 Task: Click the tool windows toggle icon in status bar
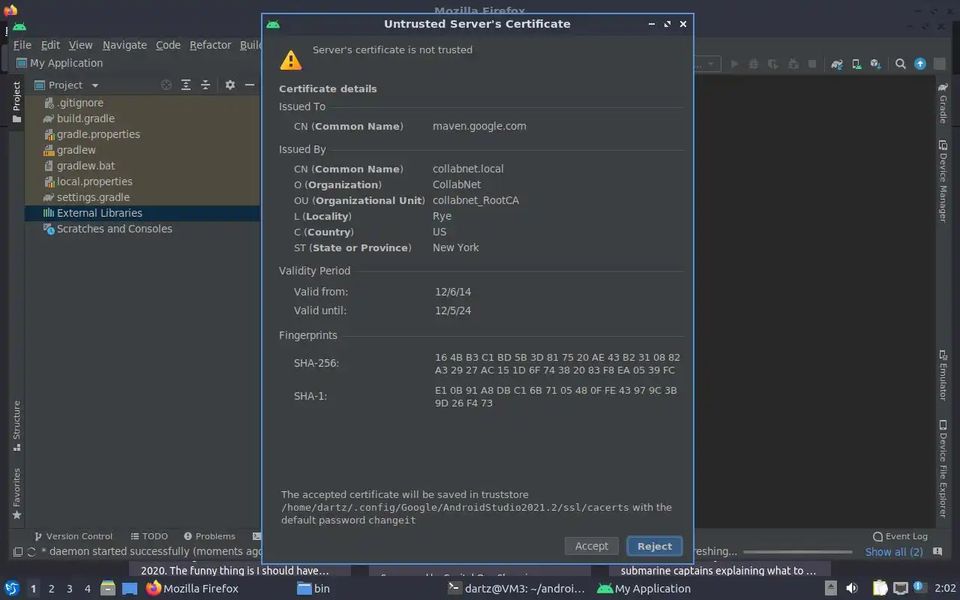(x=18, y=552)
